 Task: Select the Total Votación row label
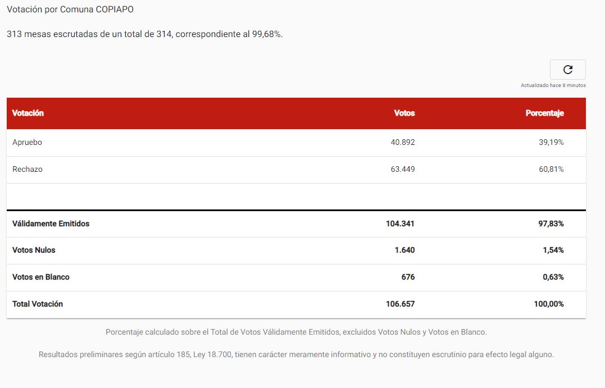38,304
